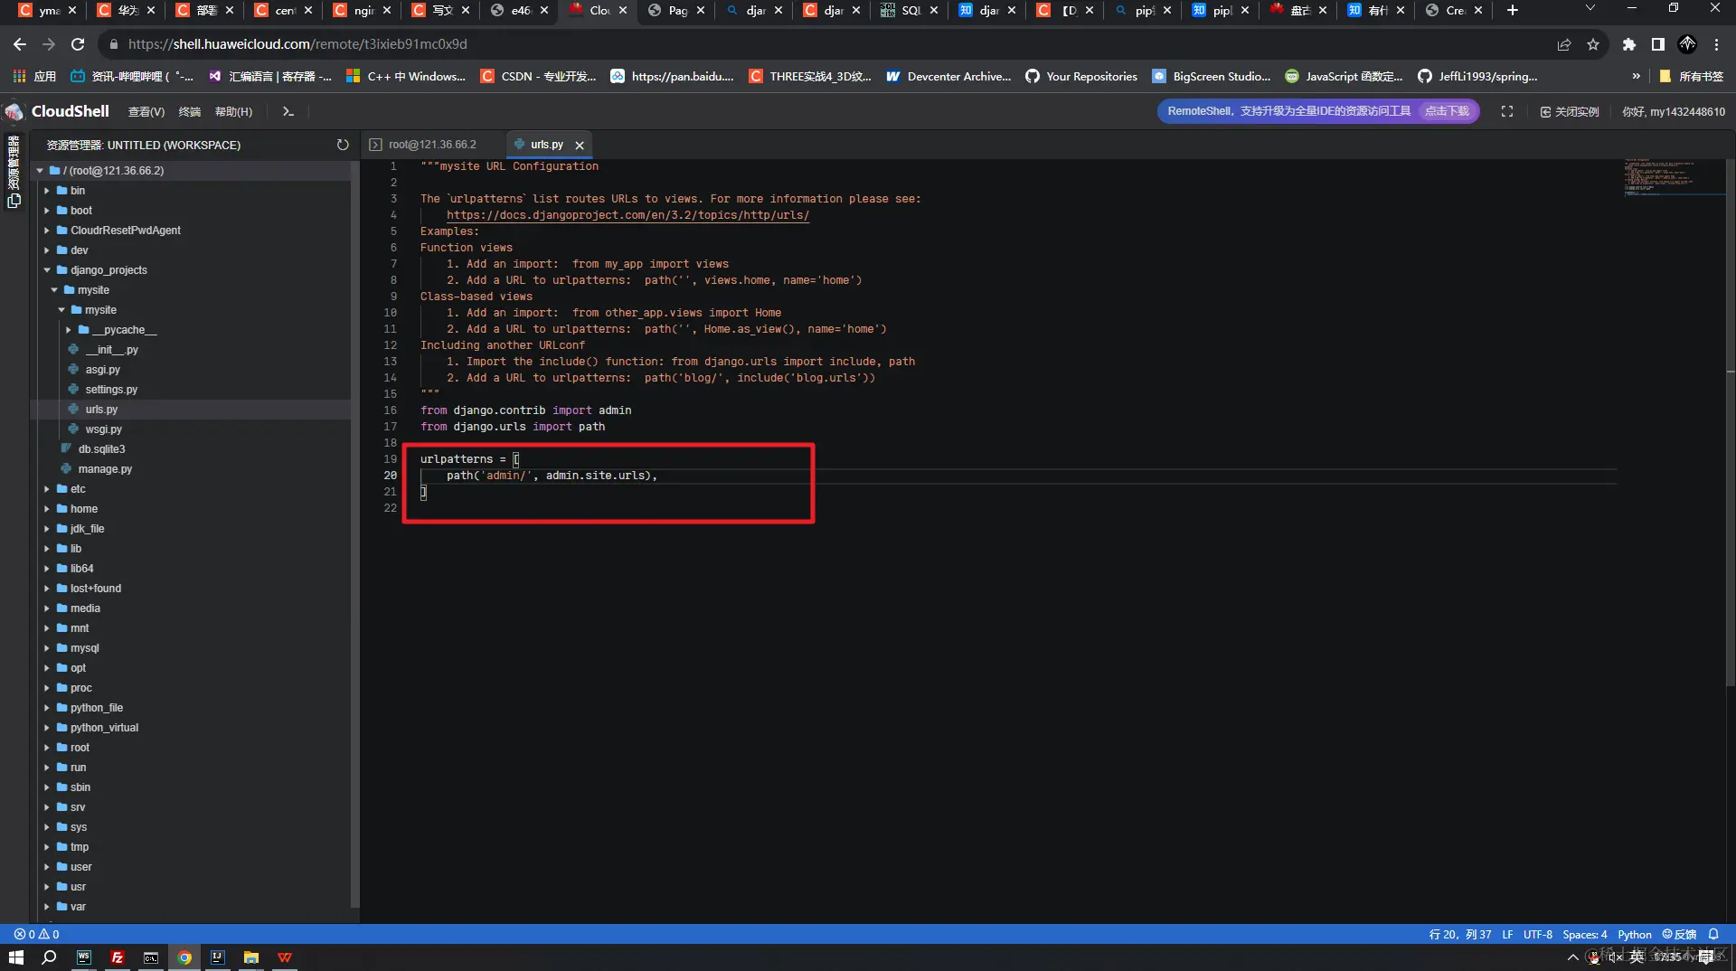This screenshot has width=1736, height=971.
Task: Change indentation Spaces: 4 setting
Action: click(x=1585, y=934)
